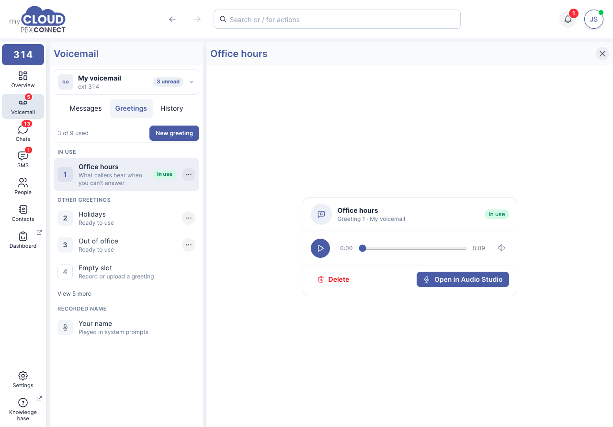This screenshot has width=613, height=427.
Task: Select the Out of office greeting
Action: (126, 245)
